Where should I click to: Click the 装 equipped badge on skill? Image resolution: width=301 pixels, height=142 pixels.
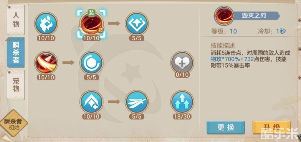point(91,13)
